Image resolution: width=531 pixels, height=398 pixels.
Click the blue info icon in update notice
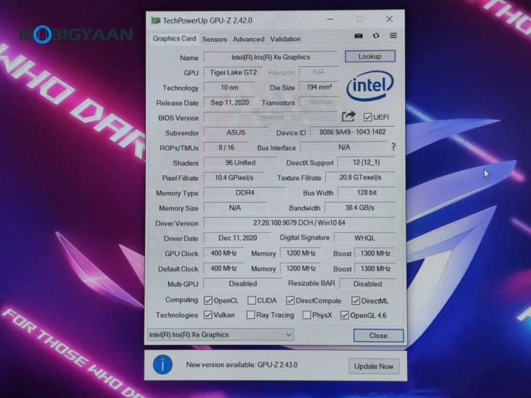click(162, 365)
